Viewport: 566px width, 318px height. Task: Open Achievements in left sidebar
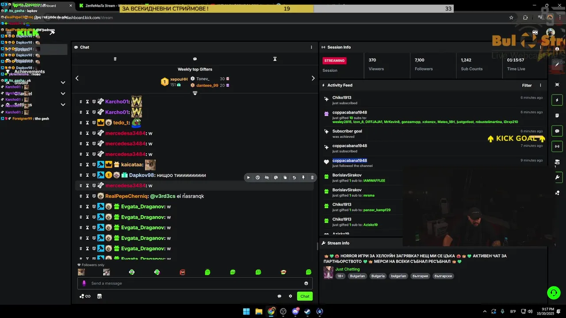pos(30,72)
